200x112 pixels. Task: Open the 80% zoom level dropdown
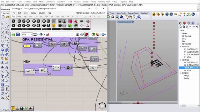31,35
